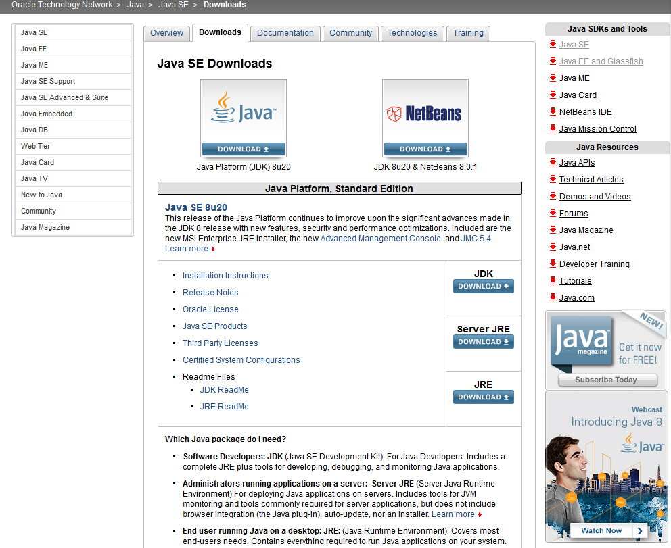Open the JDK ReadMe link
The width and height of the screenshot is (671, 548).
click(225, 390)
